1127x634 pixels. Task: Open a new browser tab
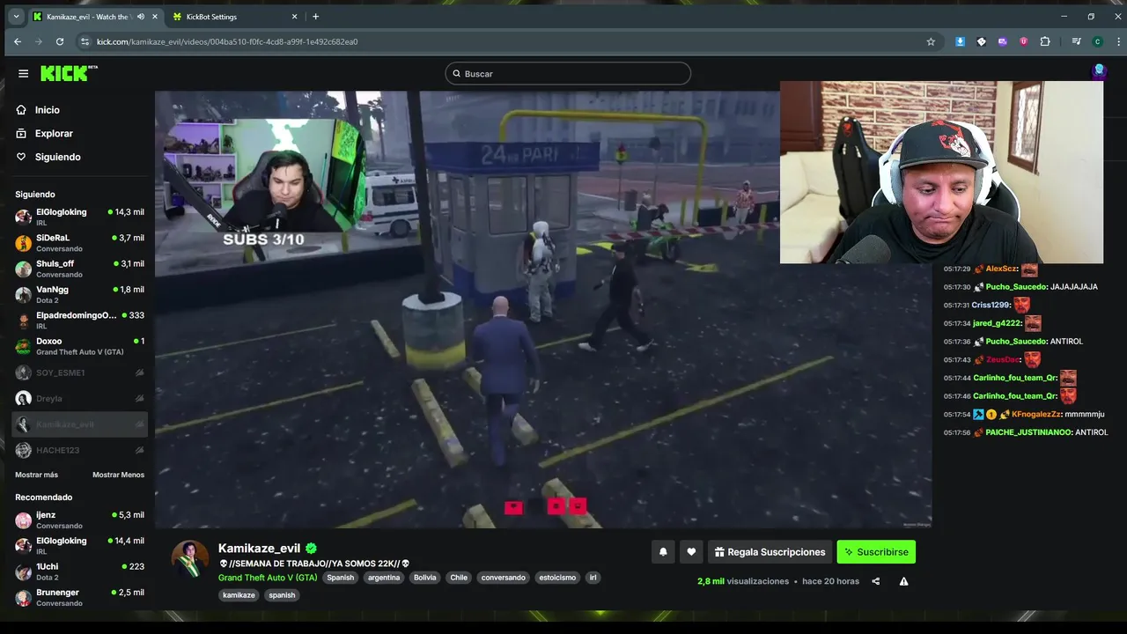pyautogui.click(x=316, y=17)
